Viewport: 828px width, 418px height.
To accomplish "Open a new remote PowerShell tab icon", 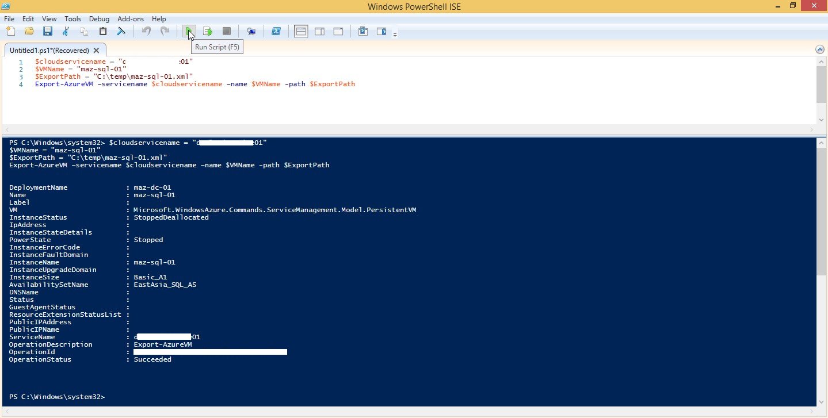I will click(251, 31).
